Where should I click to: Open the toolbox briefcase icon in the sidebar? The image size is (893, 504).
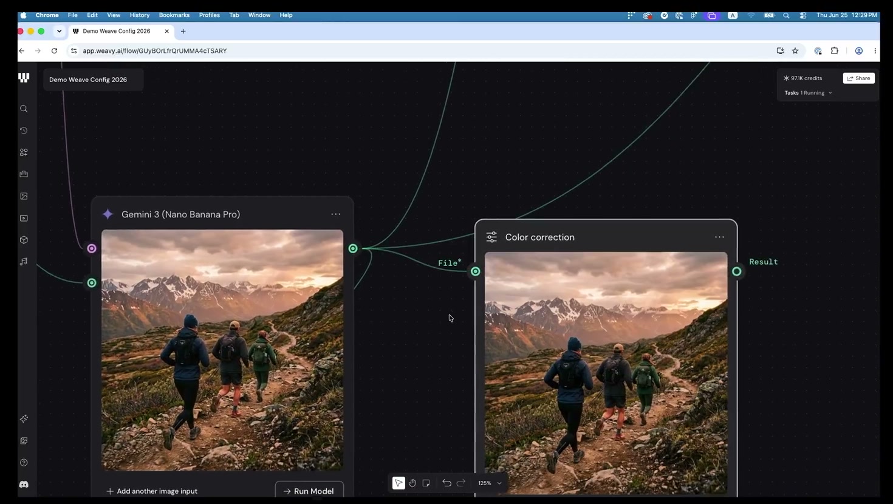click(24, 174)
